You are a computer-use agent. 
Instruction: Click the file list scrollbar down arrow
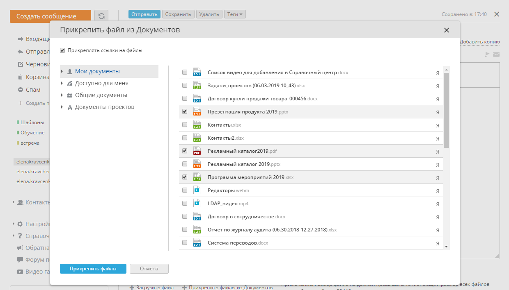click(447, 247)
